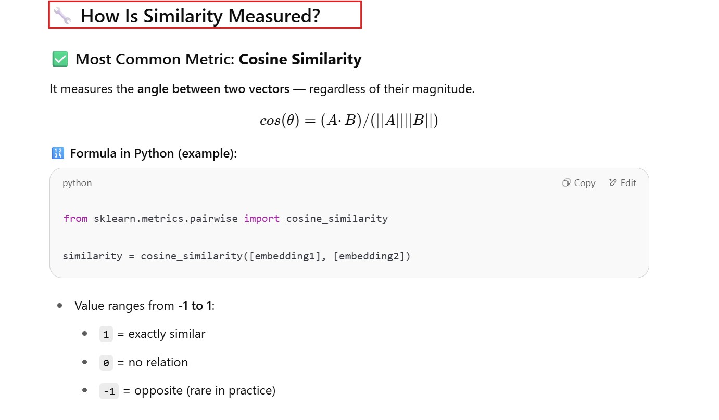This screenshot has width=719, height=420.
Task: Click the bold "angle between two vectors" phrase
Action: click(213, 89)
